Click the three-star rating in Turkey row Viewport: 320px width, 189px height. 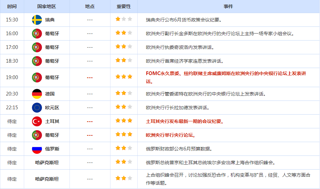pyautogui.click(x=124, y=121)
